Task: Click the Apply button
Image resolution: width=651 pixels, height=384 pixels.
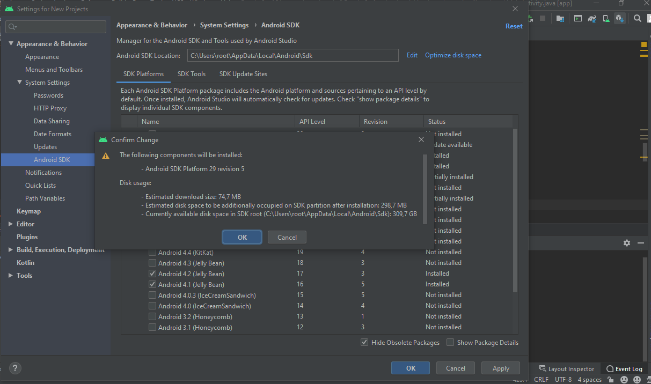Action: (x=501, y=368)
